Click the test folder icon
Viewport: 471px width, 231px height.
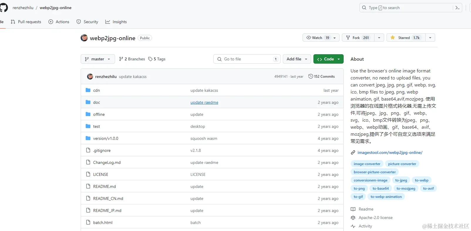(x=88, y=126)
